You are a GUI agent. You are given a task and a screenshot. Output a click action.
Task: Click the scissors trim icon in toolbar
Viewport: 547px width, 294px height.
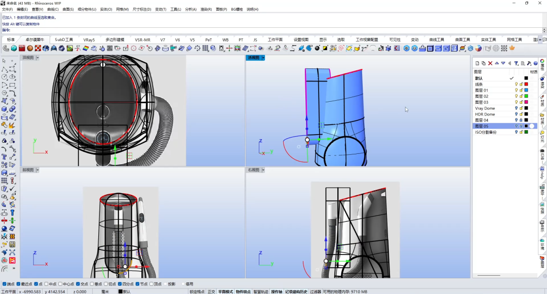pos(77,49)
